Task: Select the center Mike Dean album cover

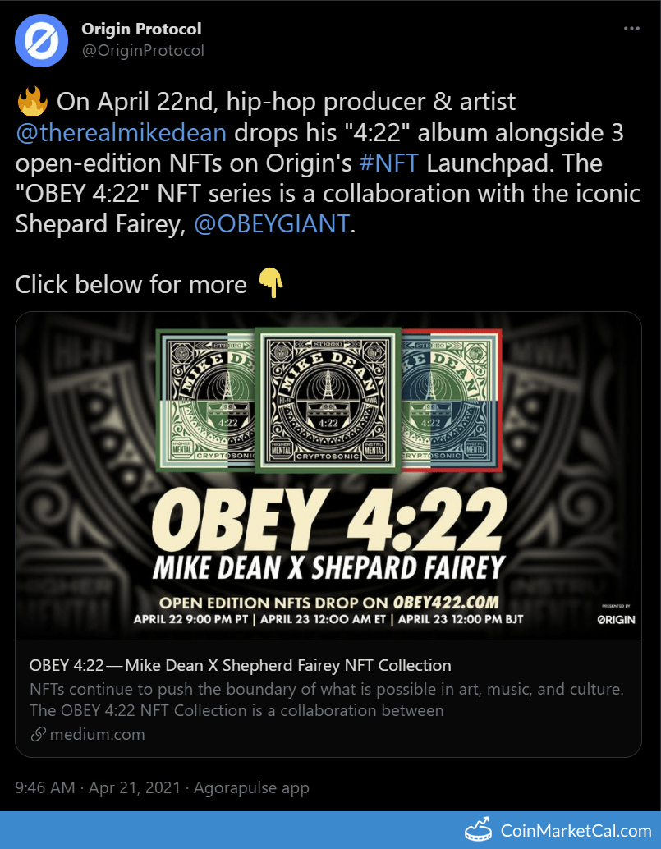Action: click(328, 400)
